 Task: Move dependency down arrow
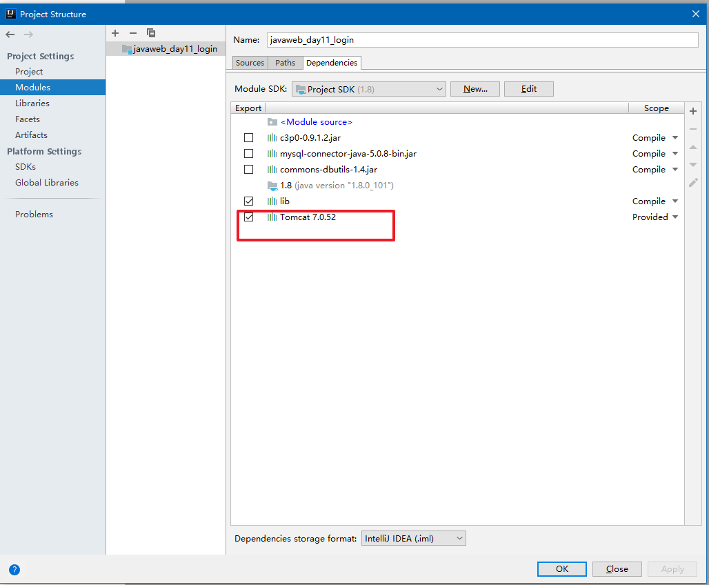pyautogui.click(x=693, y=165)
